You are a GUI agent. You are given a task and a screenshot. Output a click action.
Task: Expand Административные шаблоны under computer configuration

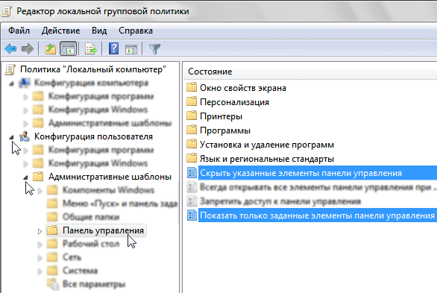click(25, 123)
